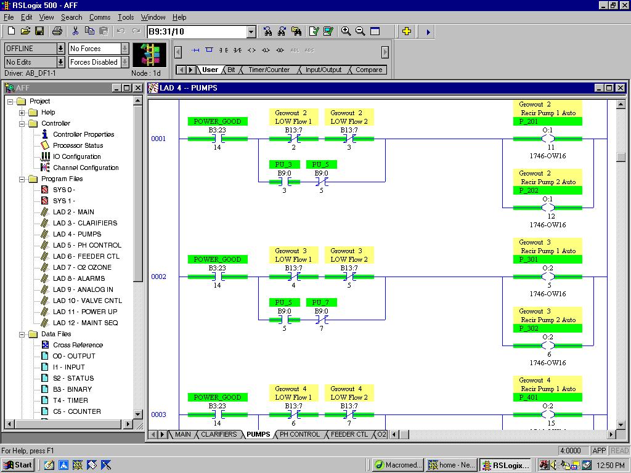Expand the Help folder
The image size is (631, 473).
coord(22,113)
